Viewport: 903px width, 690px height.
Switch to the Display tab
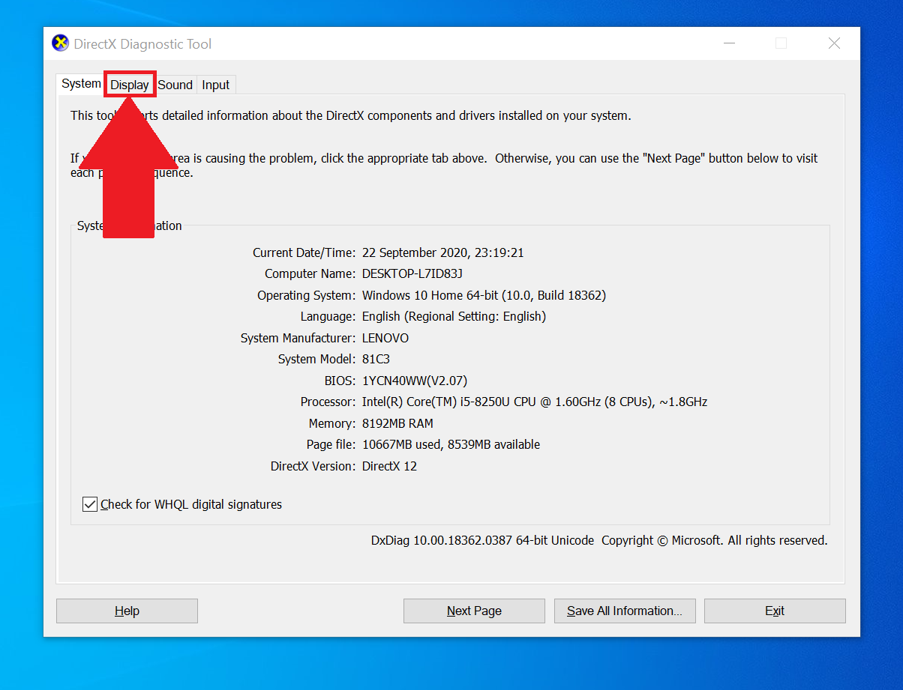(129, 84)
